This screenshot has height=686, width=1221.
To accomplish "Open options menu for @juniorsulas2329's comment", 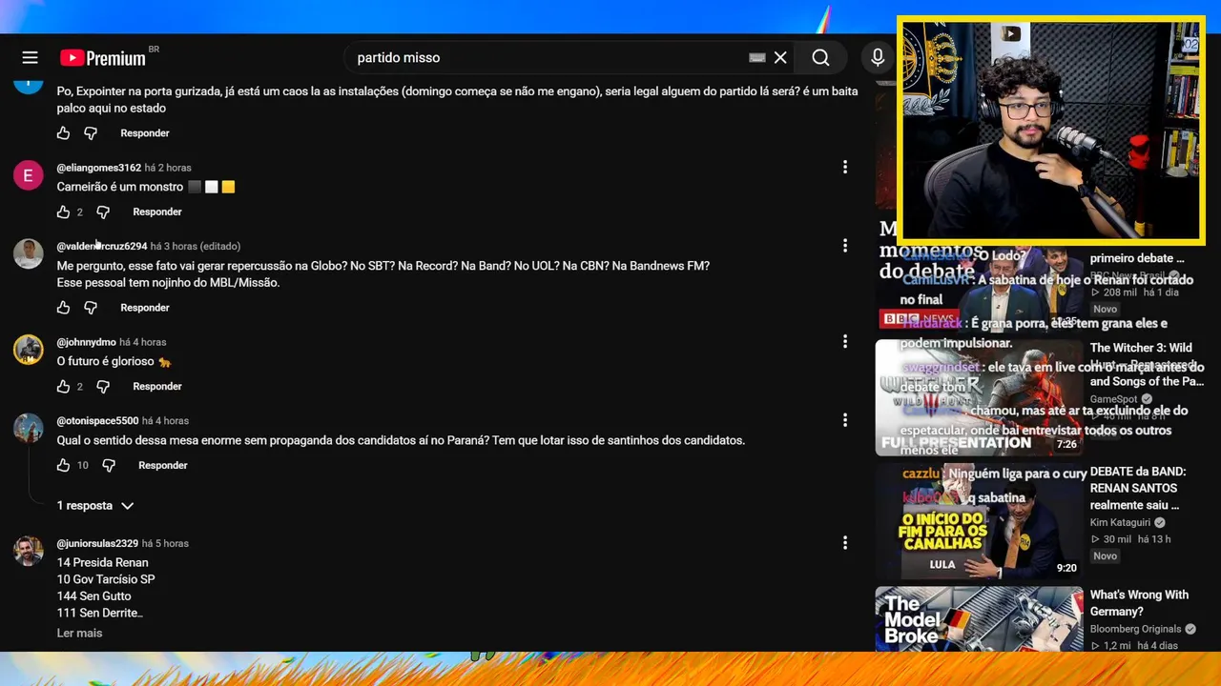I will click(844, 543).
